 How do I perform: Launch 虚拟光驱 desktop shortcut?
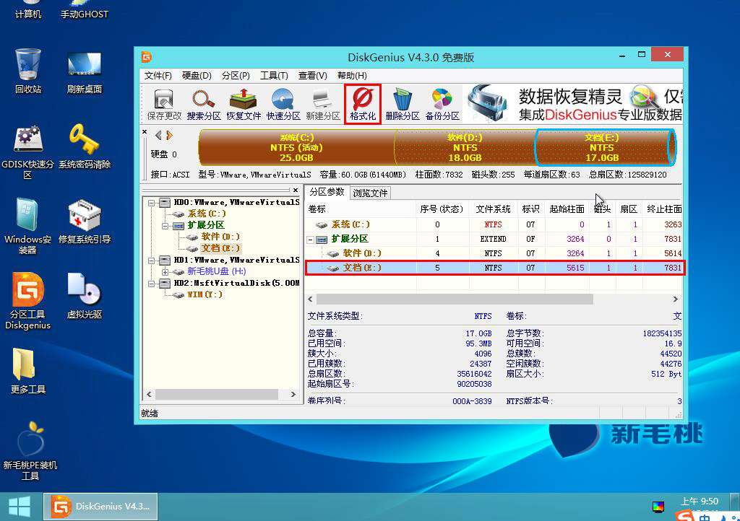pos(85,296)
